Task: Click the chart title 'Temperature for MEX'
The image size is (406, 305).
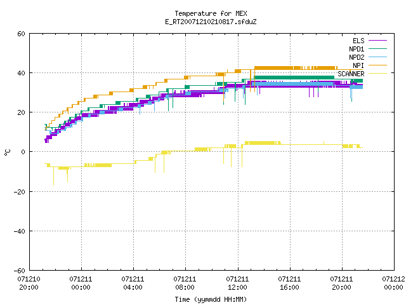Action: click(x=211, y=13)
